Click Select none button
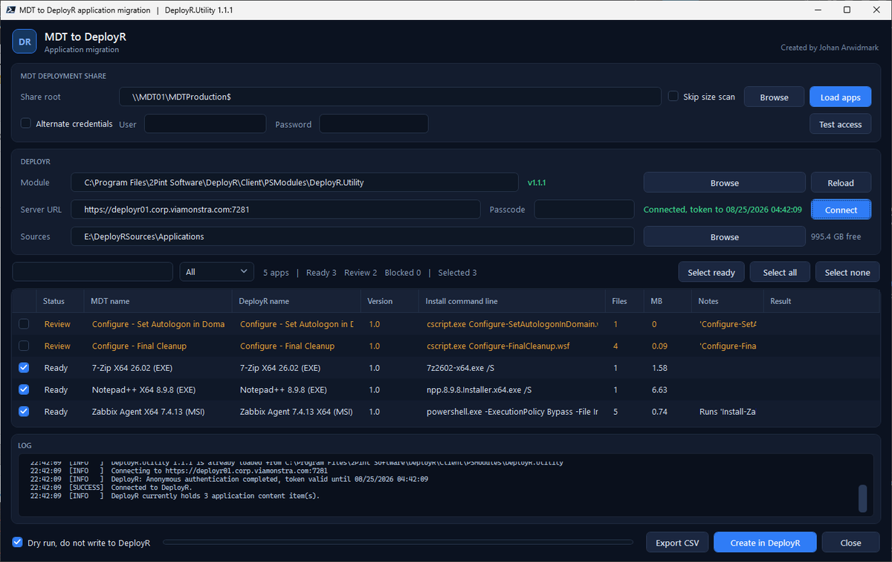892x562 pixels. pos(847,272)
